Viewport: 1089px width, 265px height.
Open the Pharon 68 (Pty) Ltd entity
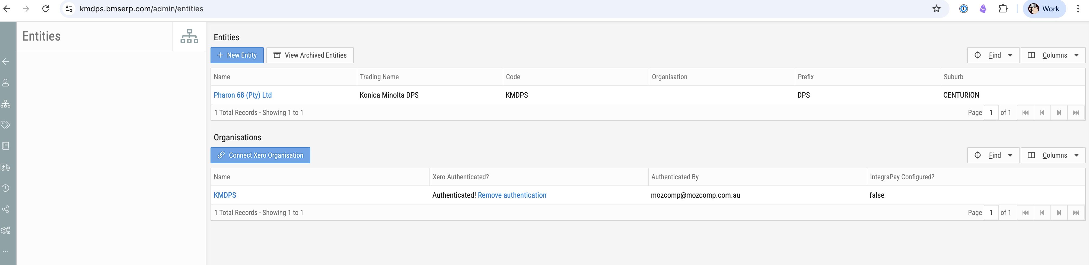pyautogui.click(x=243, y=95)
